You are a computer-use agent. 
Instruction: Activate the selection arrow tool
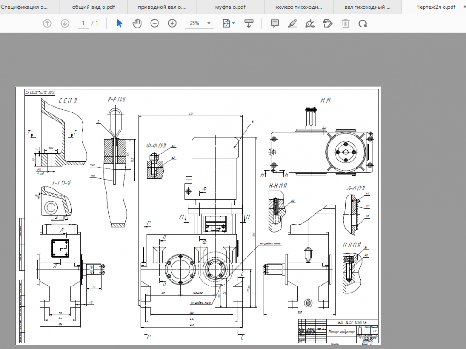119,23
